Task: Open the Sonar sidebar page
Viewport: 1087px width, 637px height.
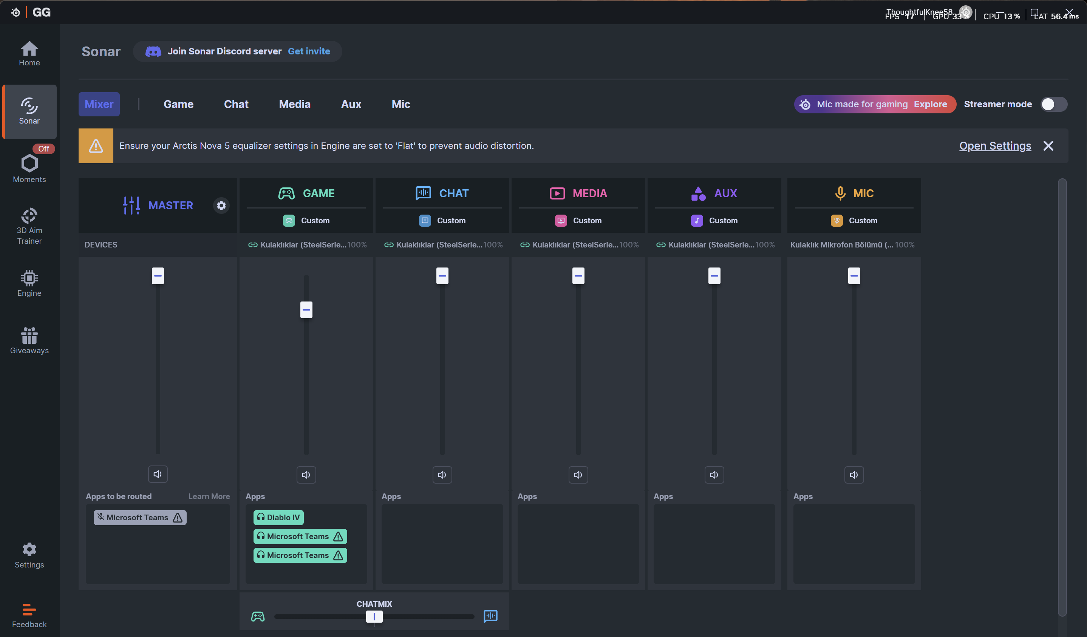Action: coord(29,111)
